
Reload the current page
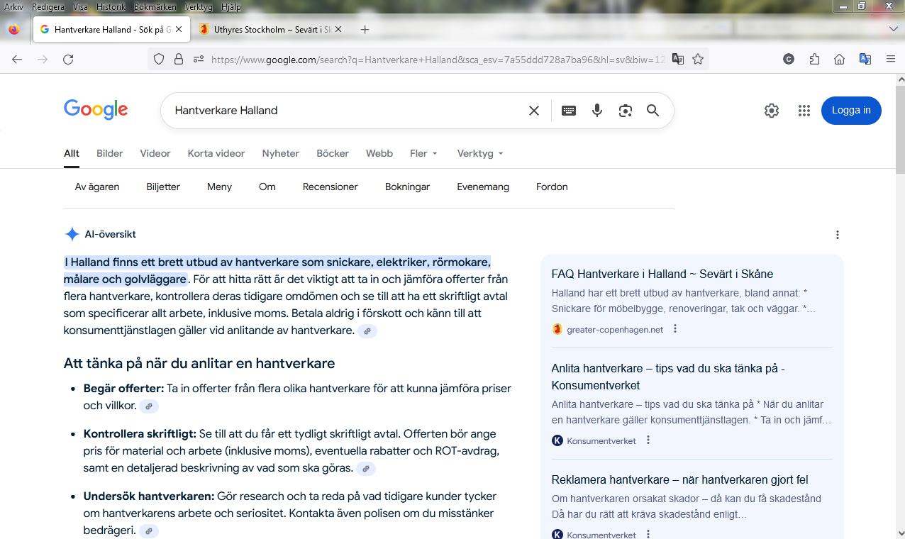[68, 60]
